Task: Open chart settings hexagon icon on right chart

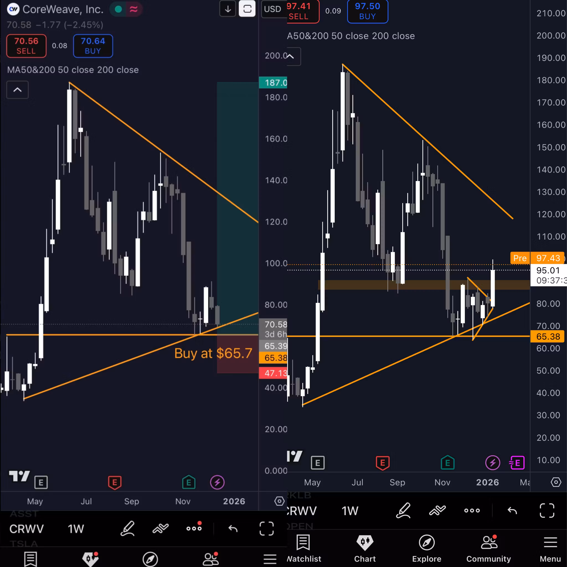Action: [x=556, y=482]
